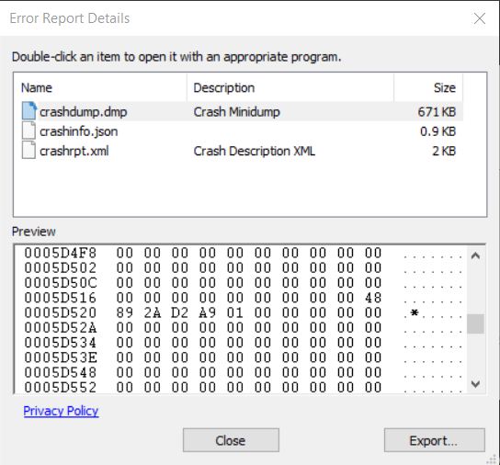The height and width of the screenshot is (465, 500).
Task: Click the Crash Description XML text
Action: [255, 151]
